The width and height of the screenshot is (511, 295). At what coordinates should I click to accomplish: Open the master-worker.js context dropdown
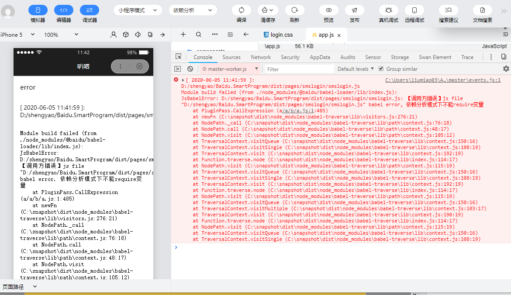(230, 69)
